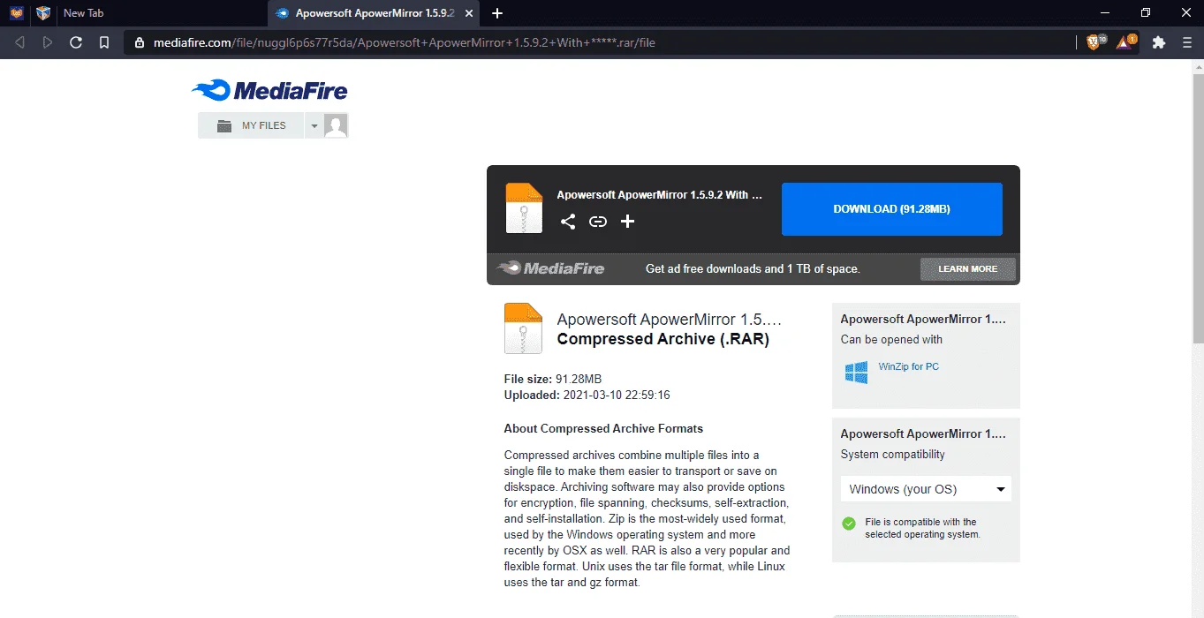
Task: Click the grey MediaFire logo in the ad bar
Action: (550, 268)
